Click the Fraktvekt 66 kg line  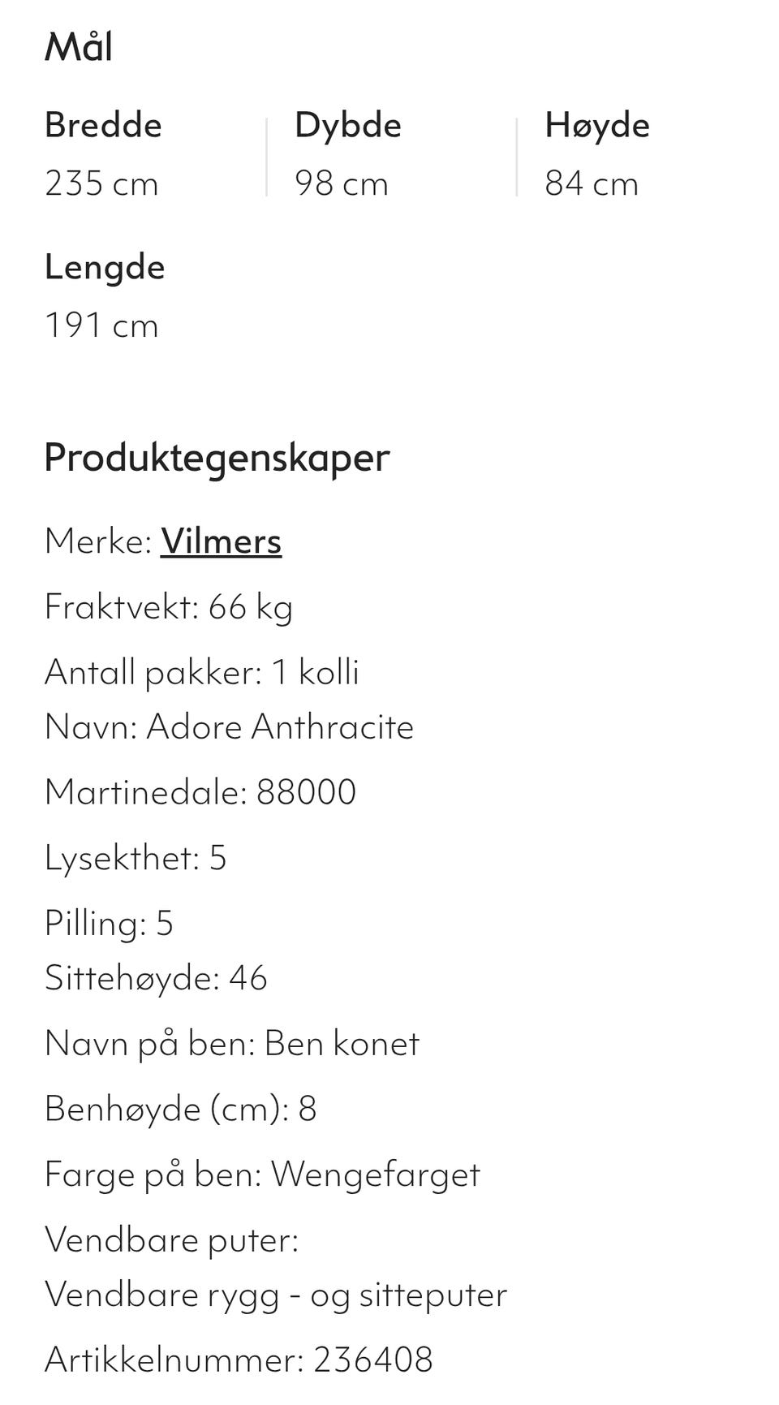click(169, 607)
